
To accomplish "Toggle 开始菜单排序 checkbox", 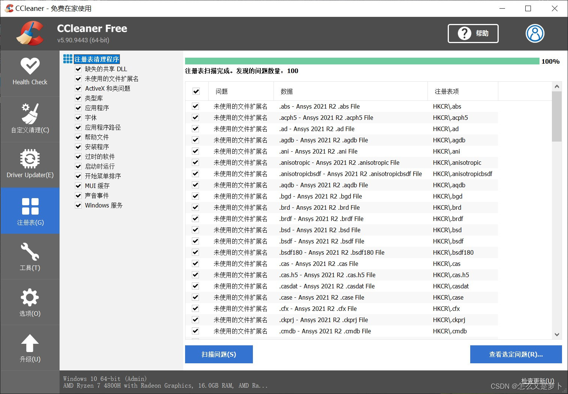I will [78, 176].
